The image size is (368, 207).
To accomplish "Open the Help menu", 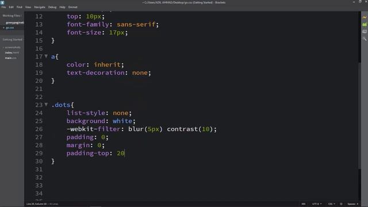I will (x=62, y=7).
